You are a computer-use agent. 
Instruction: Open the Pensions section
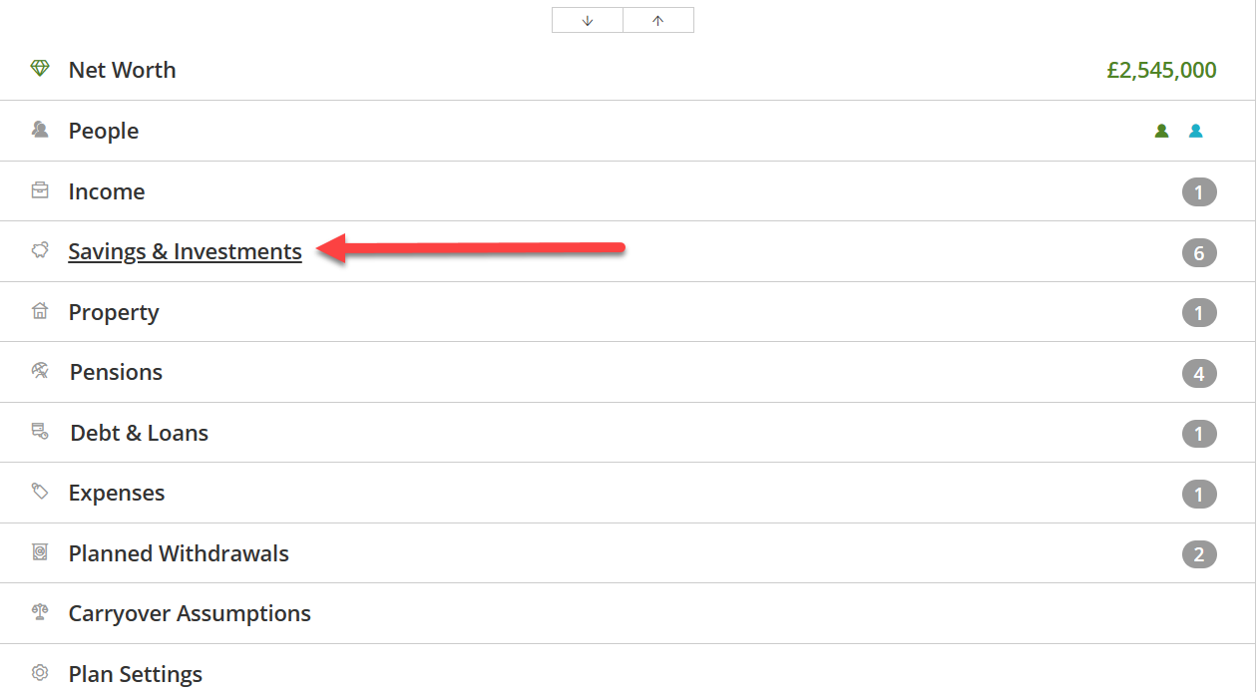click(116, 372)
